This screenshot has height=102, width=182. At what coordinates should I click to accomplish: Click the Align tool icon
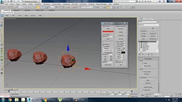(x=98, y=7)
